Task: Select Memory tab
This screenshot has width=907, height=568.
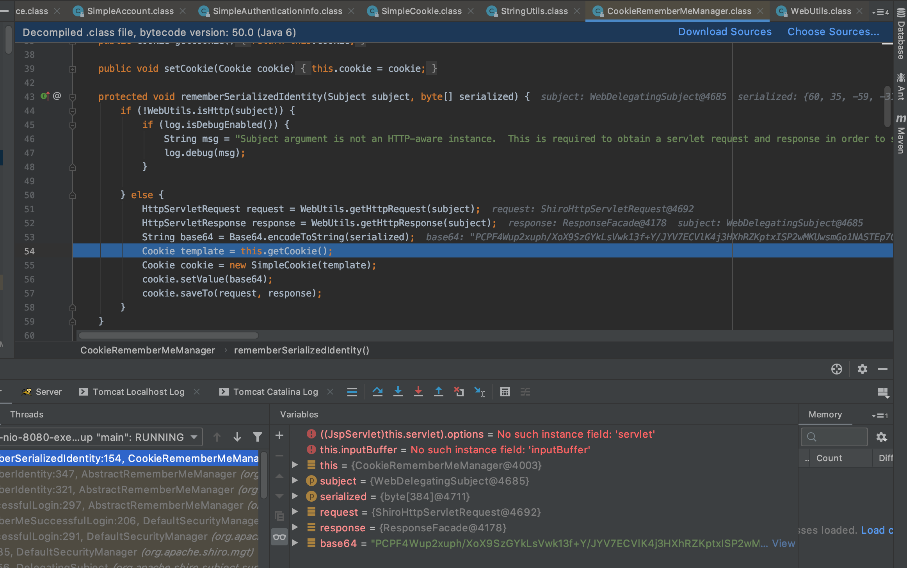Action: point(825,414)
